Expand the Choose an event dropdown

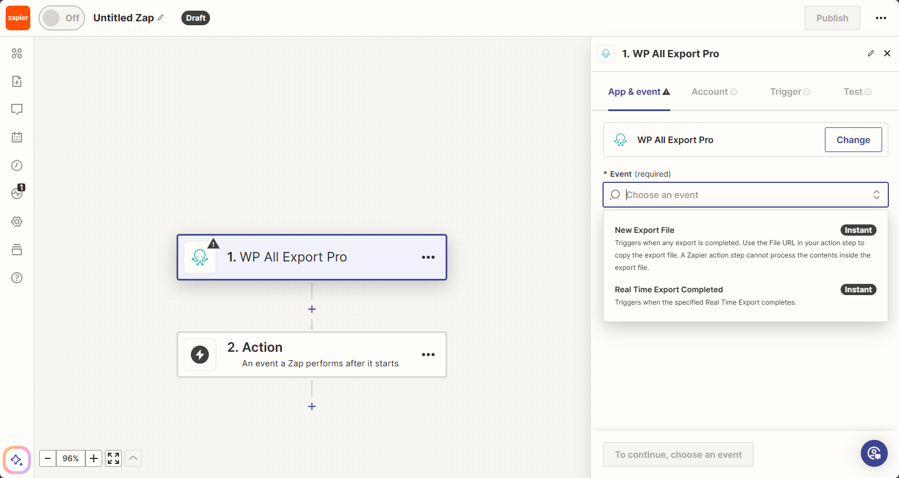coord(745,195)
